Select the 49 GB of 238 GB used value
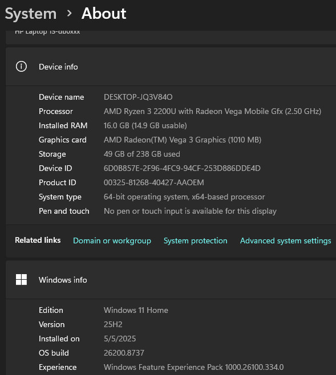Image resolution: width=336 pixels, height=375 pixels. [141, 154]
